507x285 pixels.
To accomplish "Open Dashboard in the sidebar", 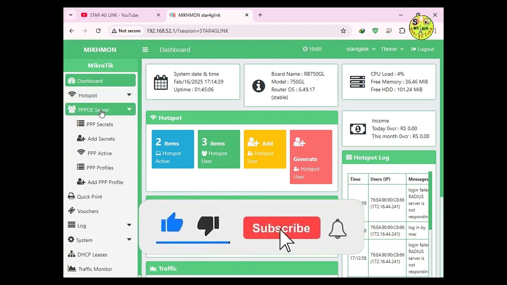I will point(101,81).
